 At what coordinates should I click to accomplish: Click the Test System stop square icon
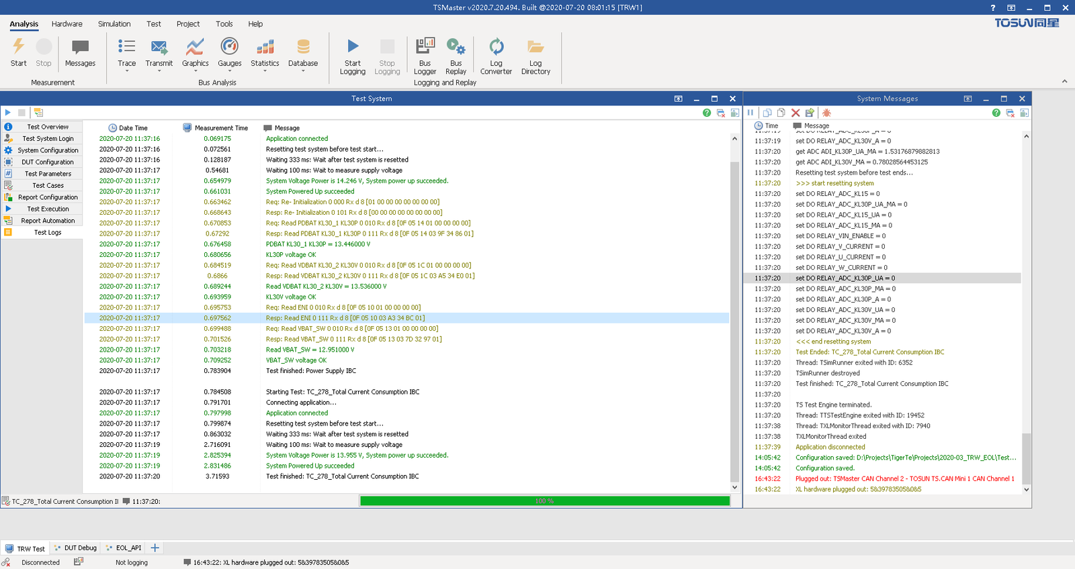pos(21,113)
